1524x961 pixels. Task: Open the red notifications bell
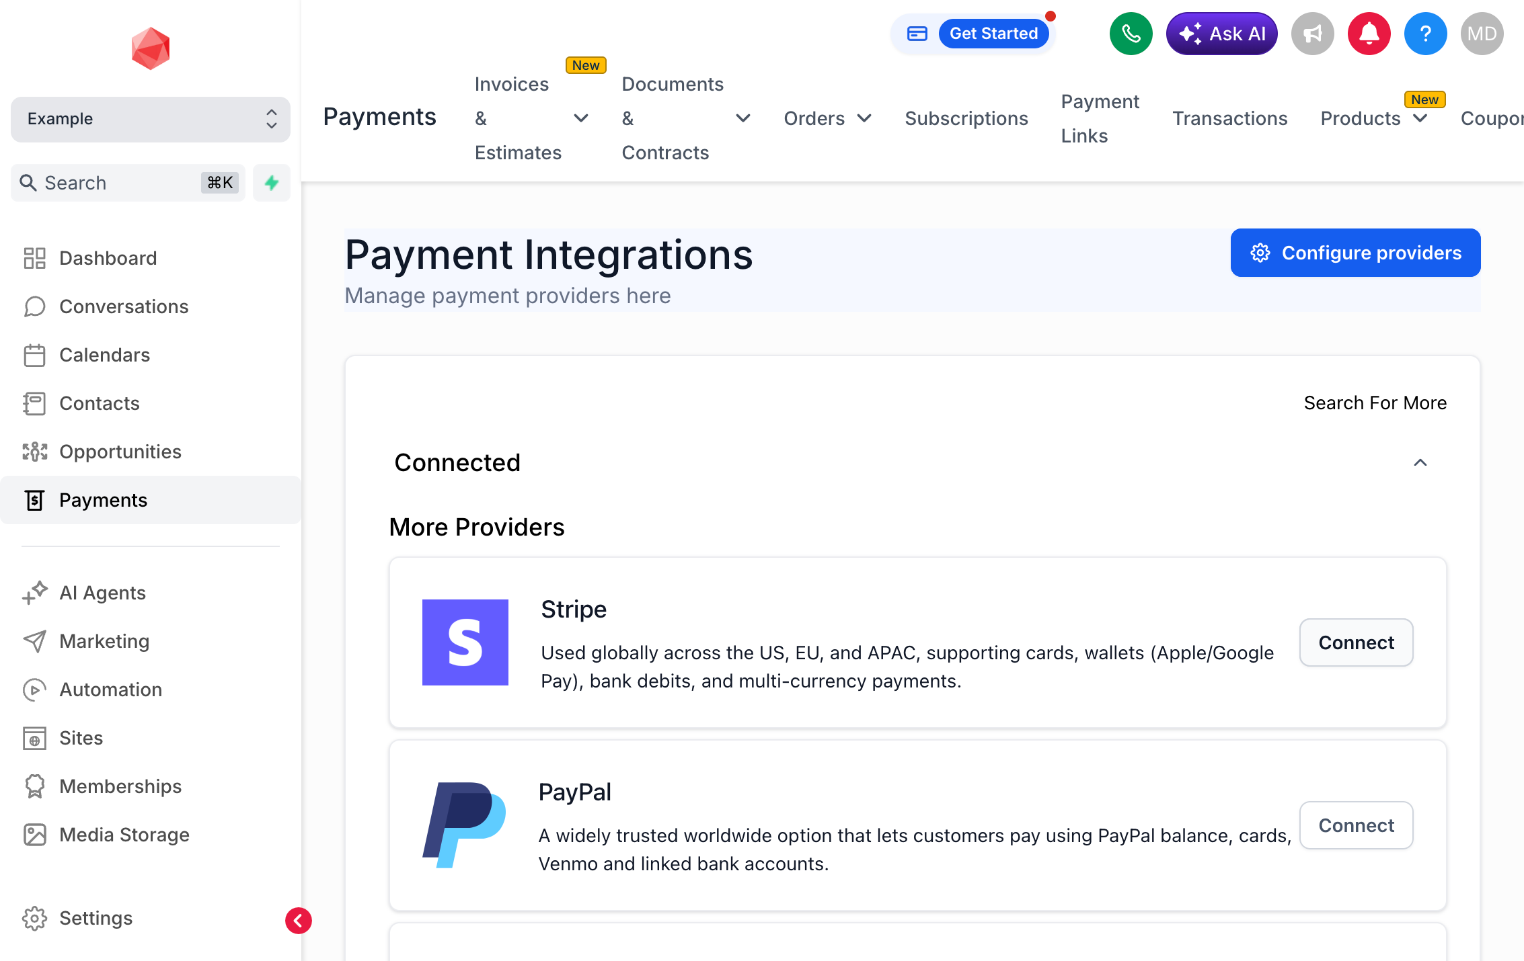[x=1369, y=34]
